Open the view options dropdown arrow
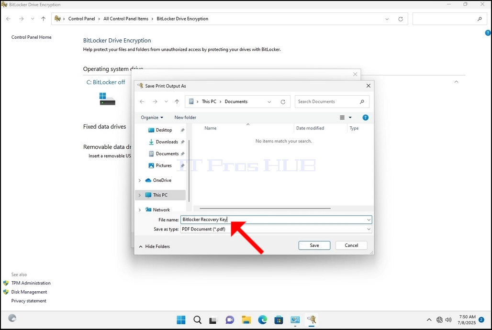 [350, 117]
